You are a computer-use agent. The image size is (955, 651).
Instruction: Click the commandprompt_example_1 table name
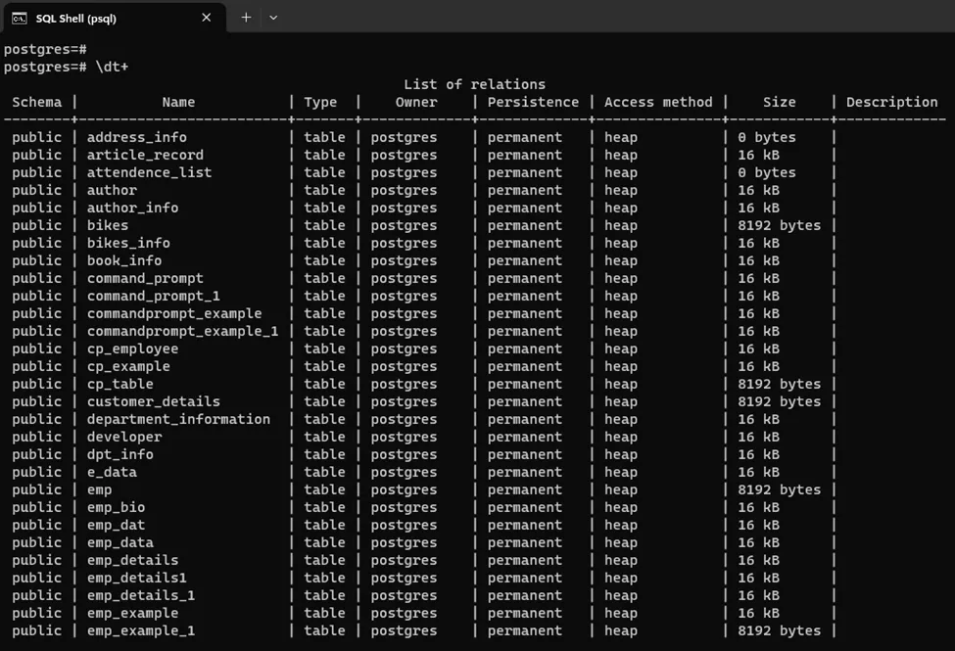[182, 331]
